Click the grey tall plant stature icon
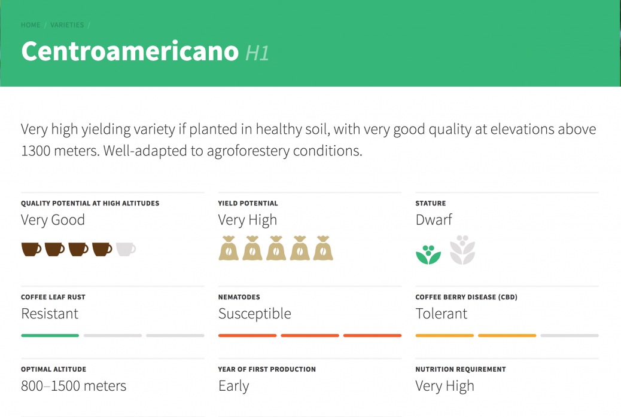Screen dimensions: 621x417 pos(462,250)
